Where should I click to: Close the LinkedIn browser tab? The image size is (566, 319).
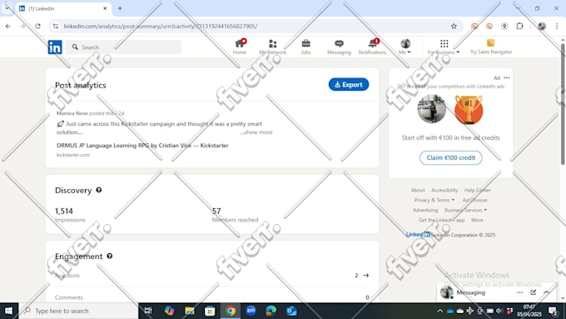105,8
